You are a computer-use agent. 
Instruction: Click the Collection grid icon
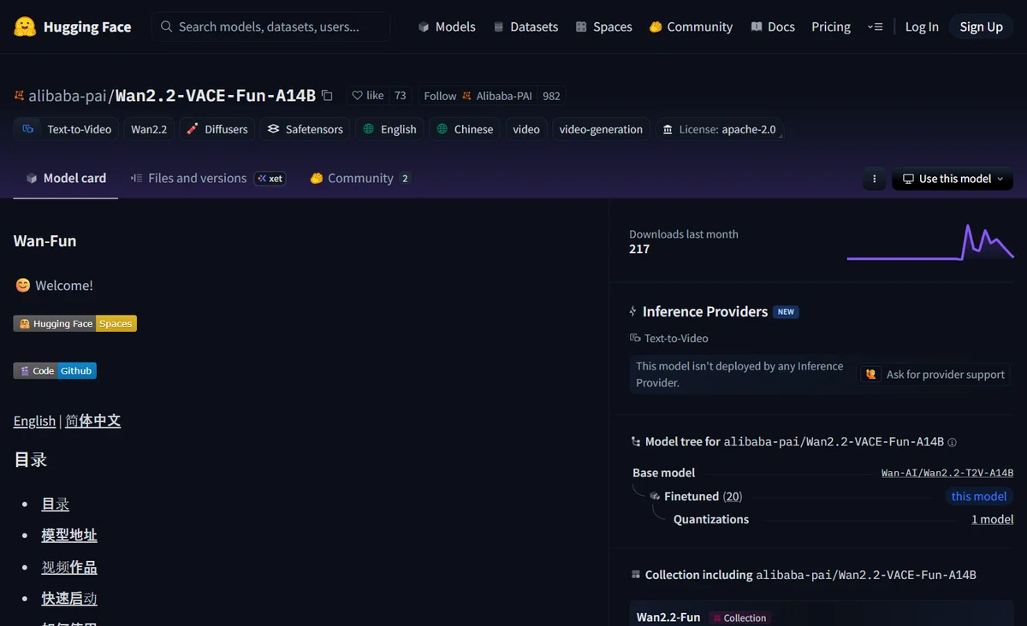[635, 575]
